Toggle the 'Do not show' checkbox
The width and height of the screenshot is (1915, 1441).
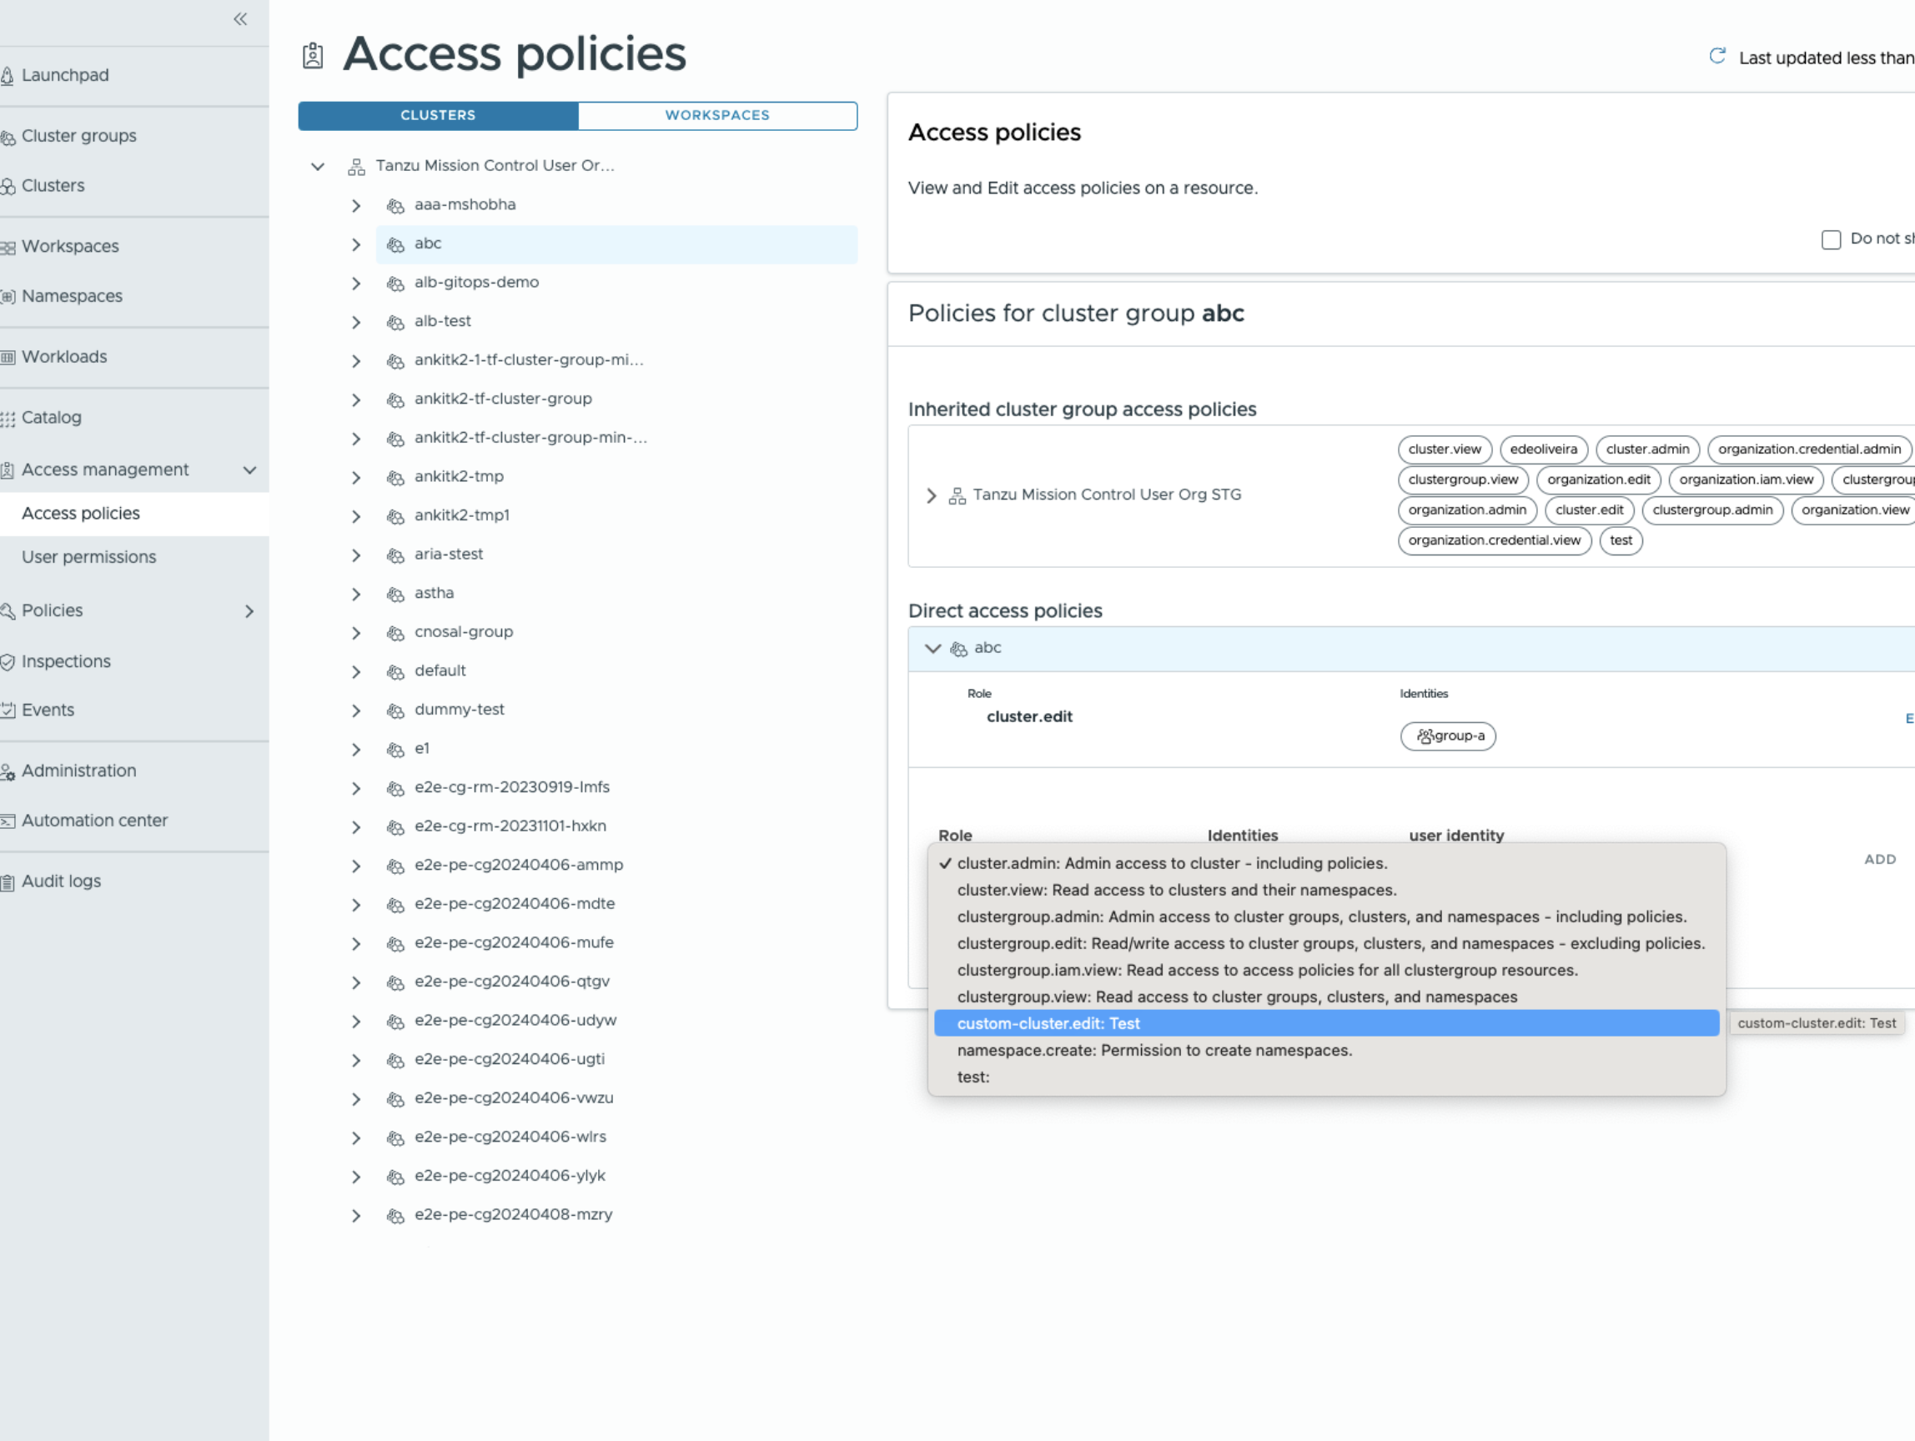click(x=1831, y=239)
